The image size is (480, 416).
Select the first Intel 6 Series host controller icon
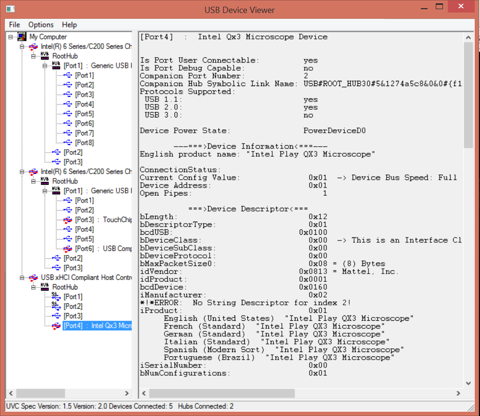tap(33, 46)
